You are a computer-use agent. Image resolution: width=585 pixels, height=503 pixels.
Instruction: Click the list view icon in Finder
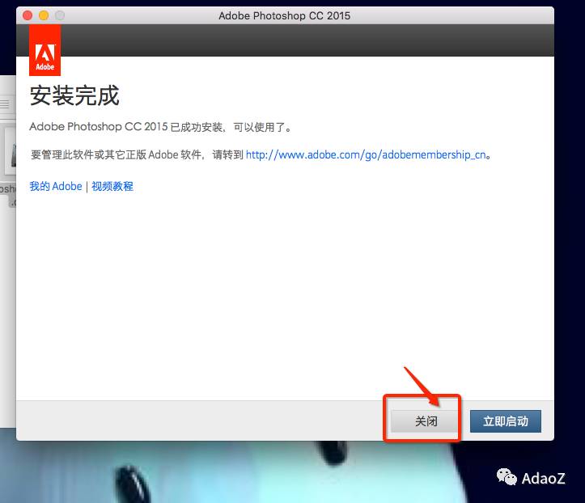tap(6, 104)
